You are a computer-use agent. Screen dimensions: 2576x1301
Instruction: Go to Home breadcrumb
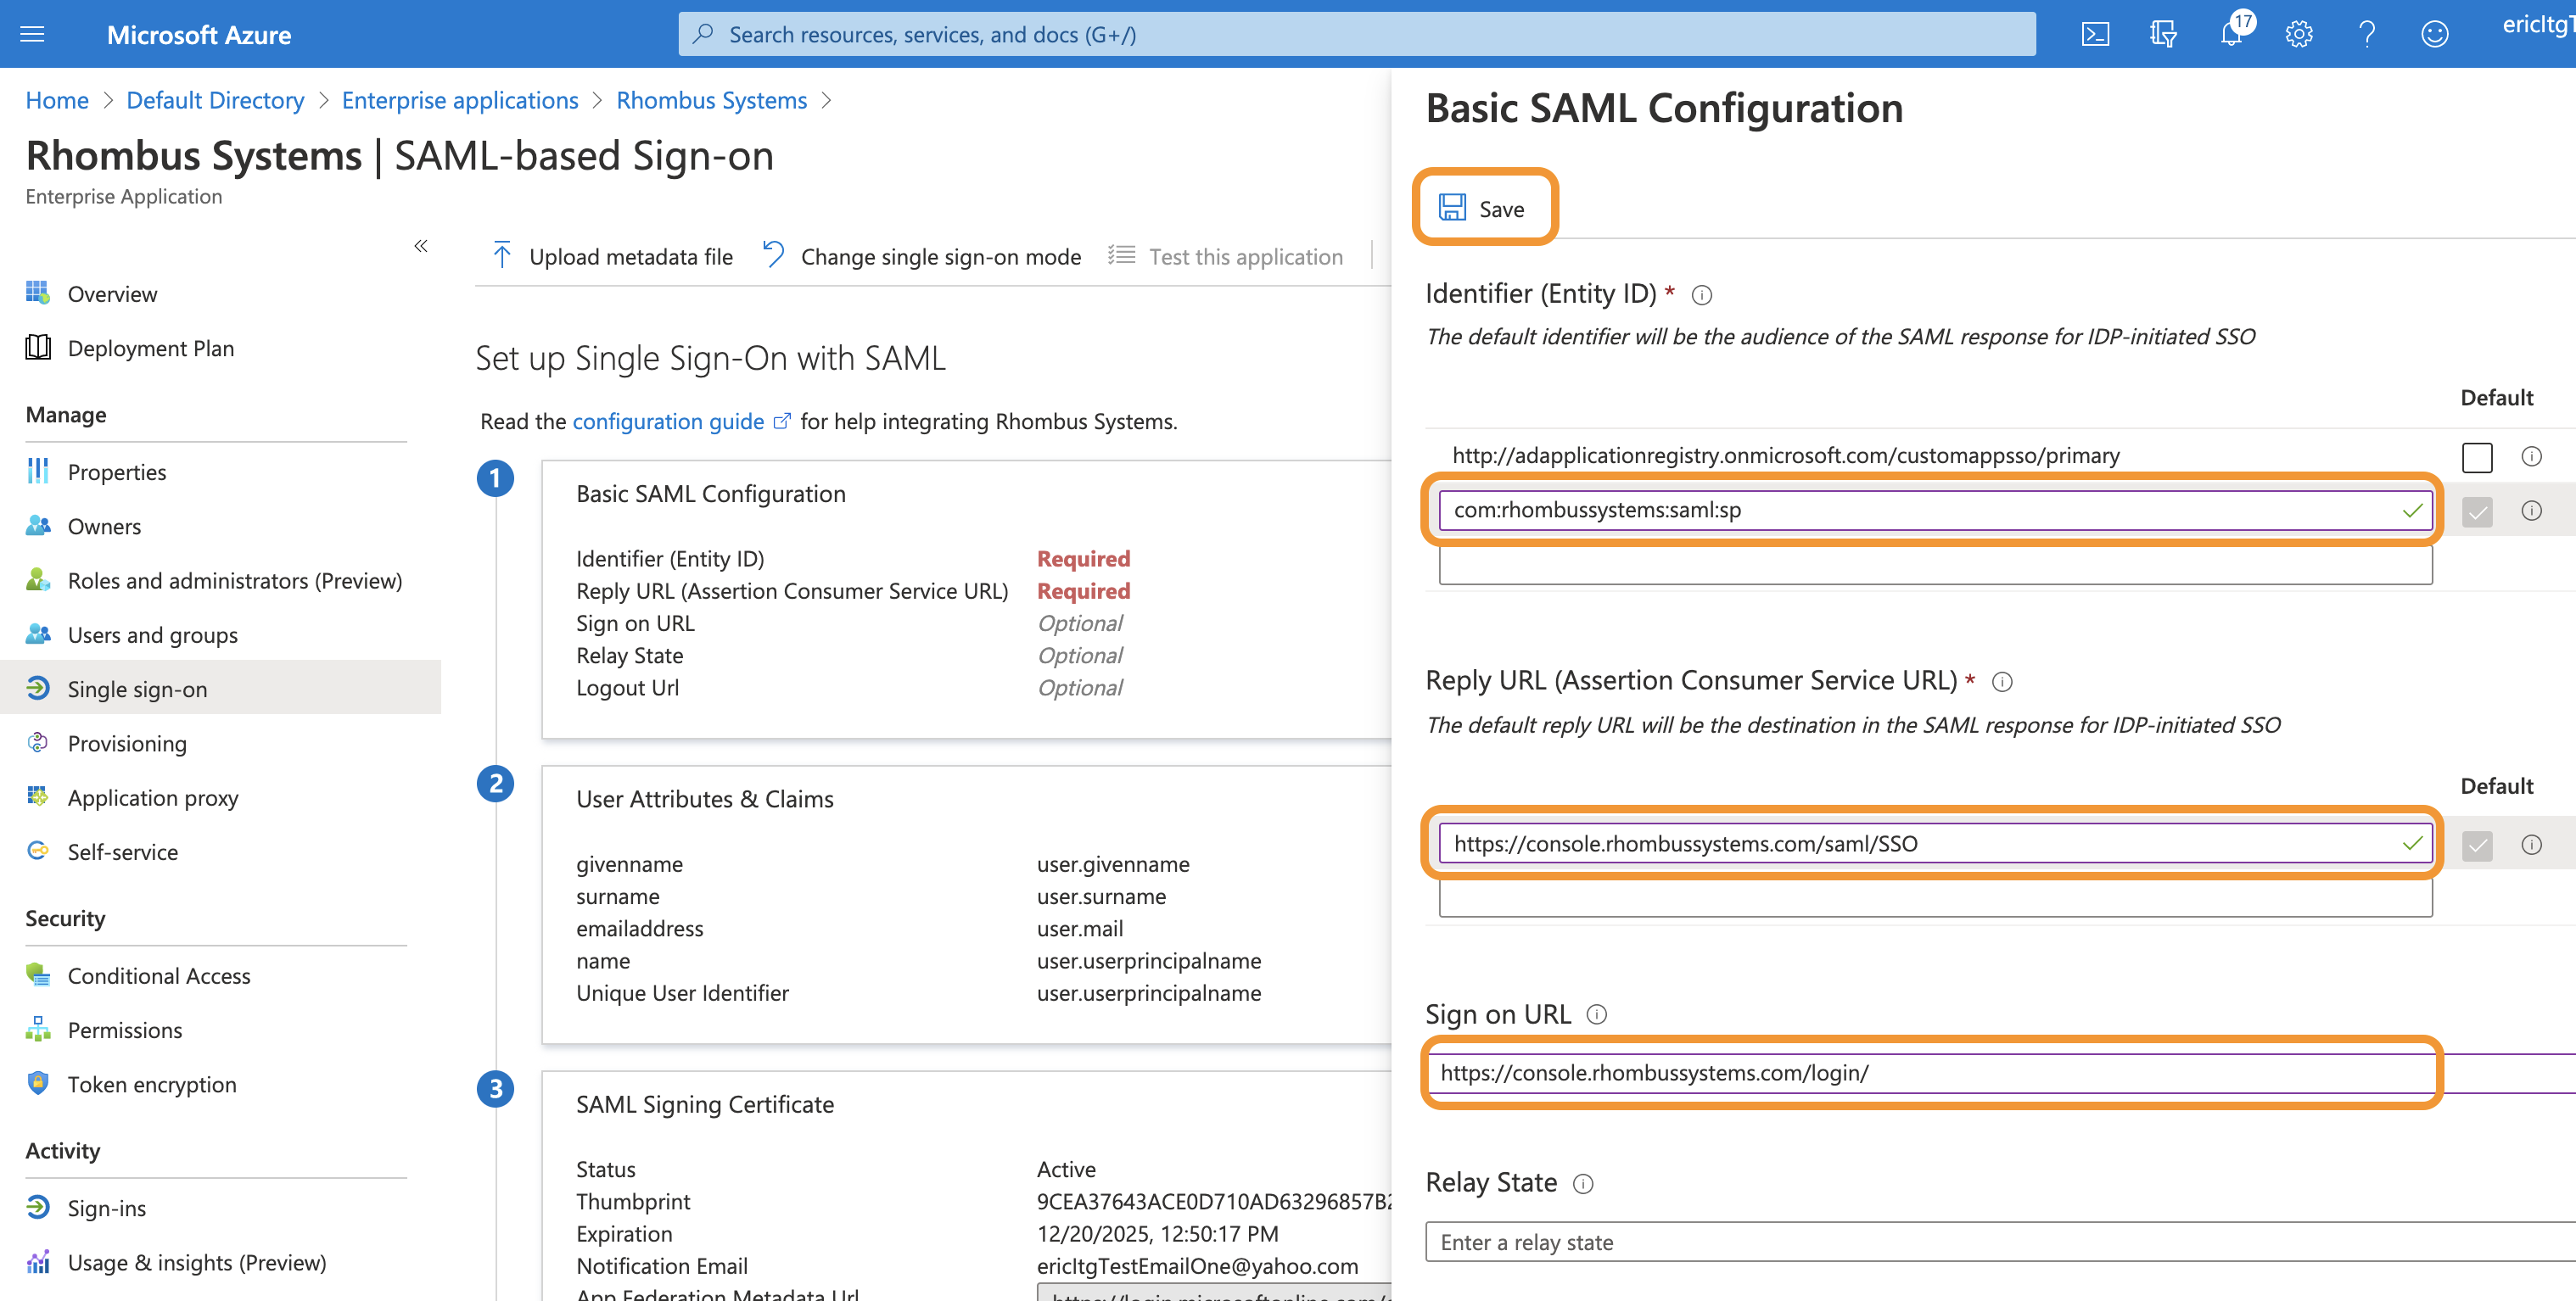tap(57, 101)
